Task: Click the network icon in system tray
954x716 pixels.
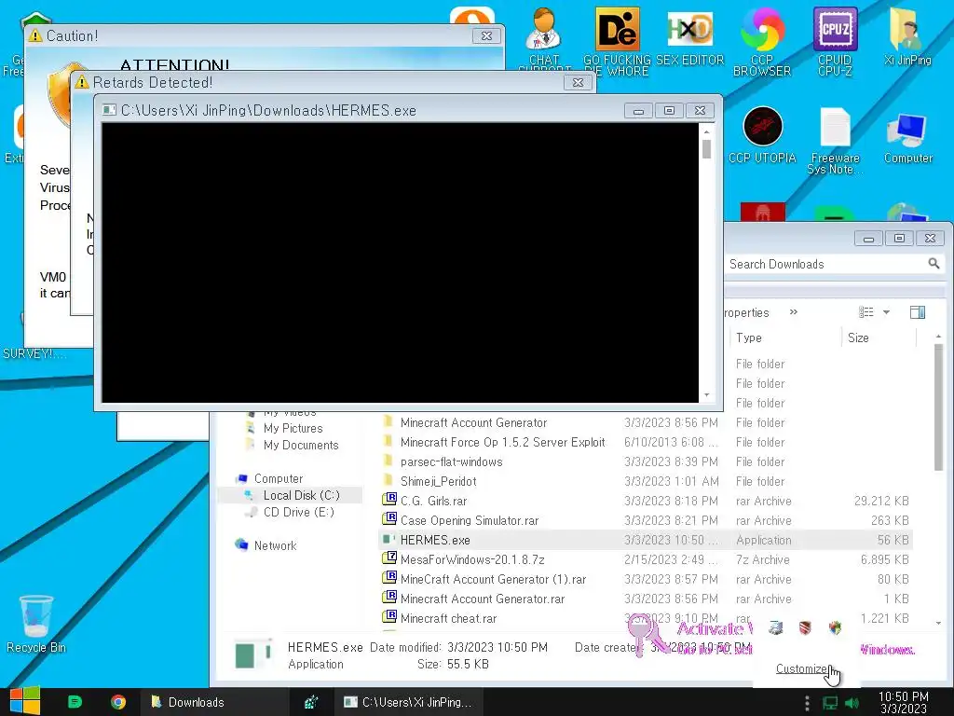Action: point(830,703)
